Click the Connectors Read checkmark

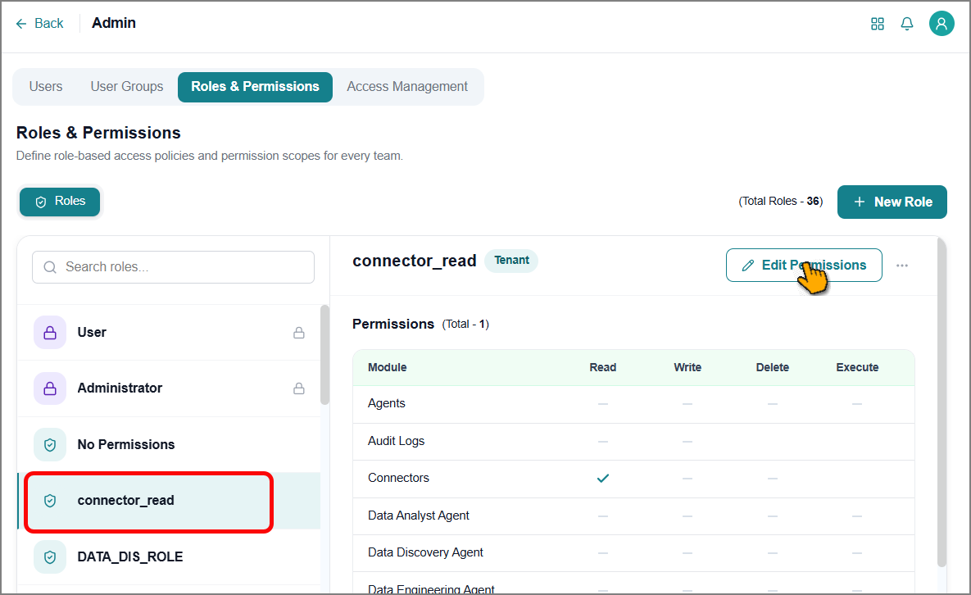602,478
